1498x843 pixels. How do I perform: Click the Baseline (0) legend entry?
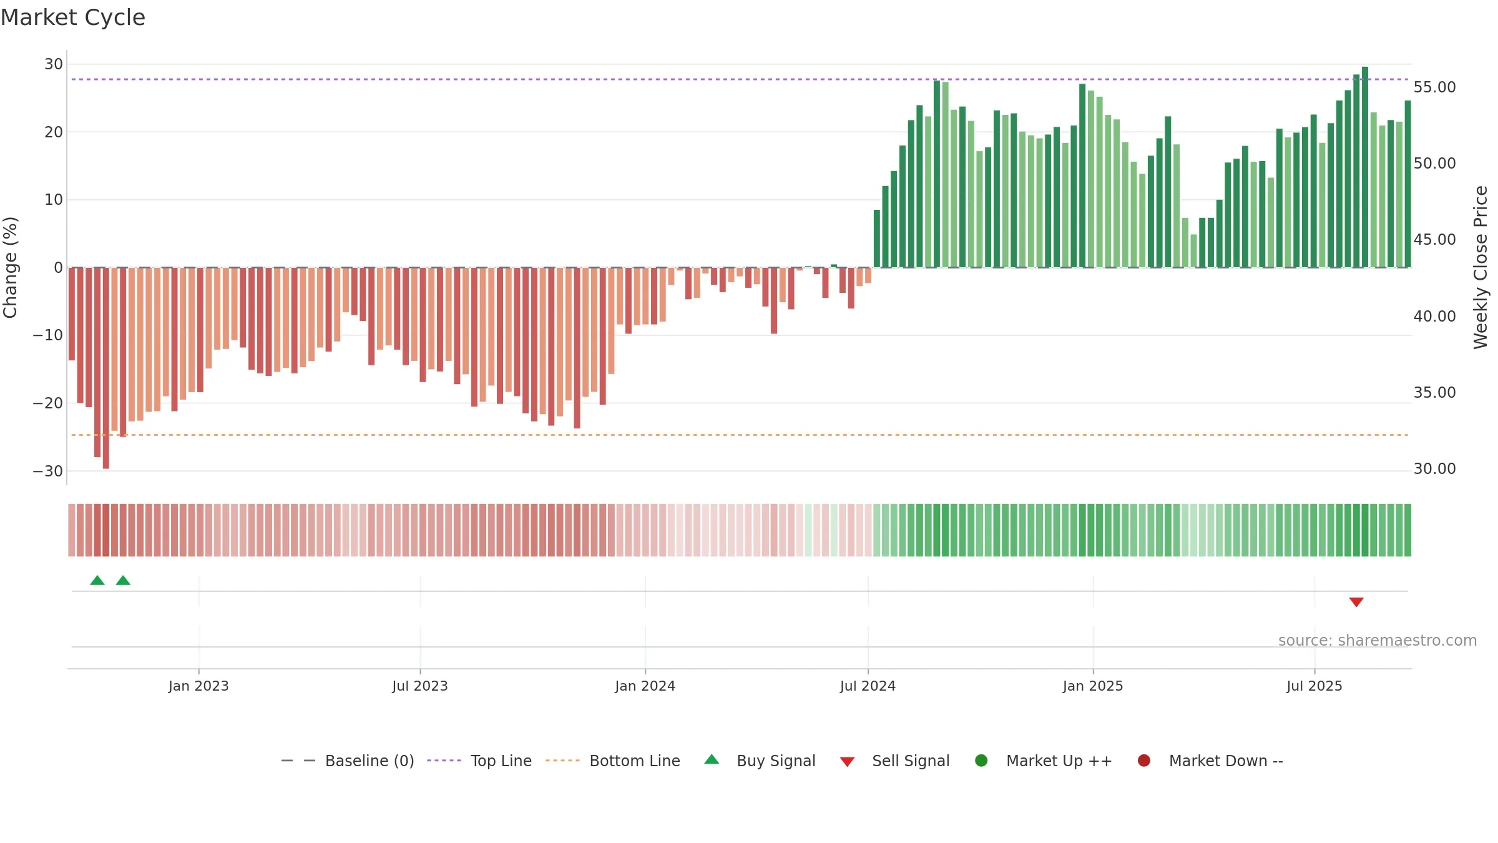click(348, 761)
